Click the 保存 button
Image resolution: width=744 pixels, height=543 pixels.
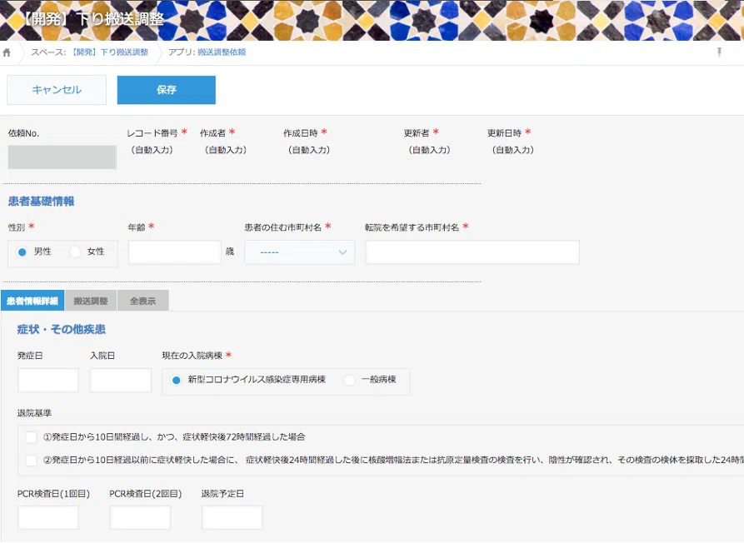(166, 90)
